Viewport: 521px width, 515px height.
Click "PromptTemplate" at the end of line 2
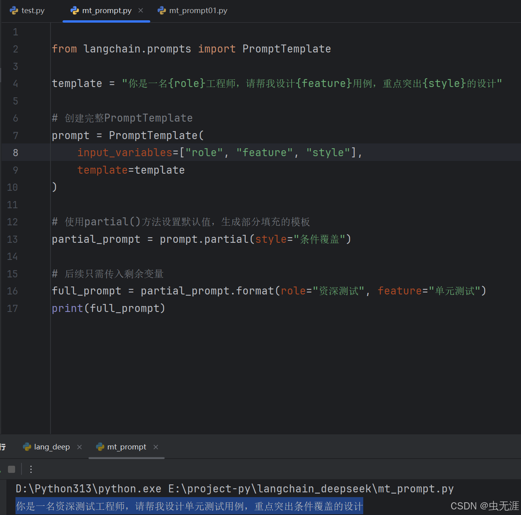(x=287, y=49)
